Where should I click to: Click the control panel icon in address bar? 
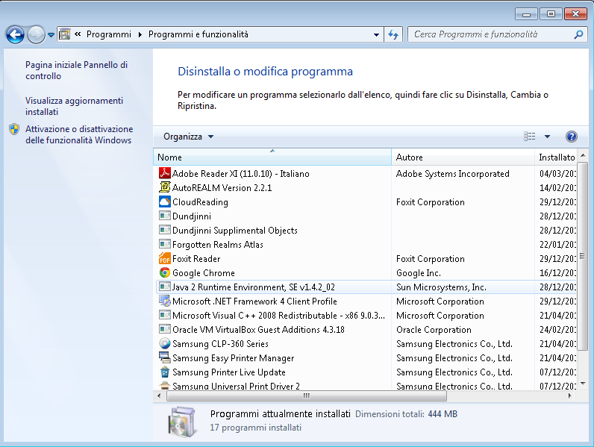pyautogui.click(x=65, y=34)
